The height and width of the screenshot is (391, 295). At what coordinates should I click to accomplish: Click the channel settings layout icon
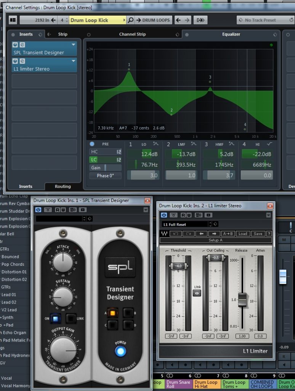tap(13, 20)
